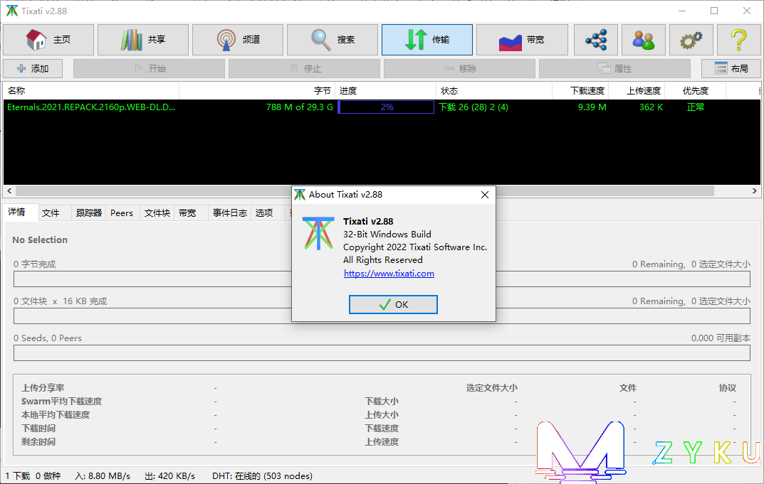
Task: Open the DHT network nodes icon
Action: pyautogui.click(x=595, y=39)
